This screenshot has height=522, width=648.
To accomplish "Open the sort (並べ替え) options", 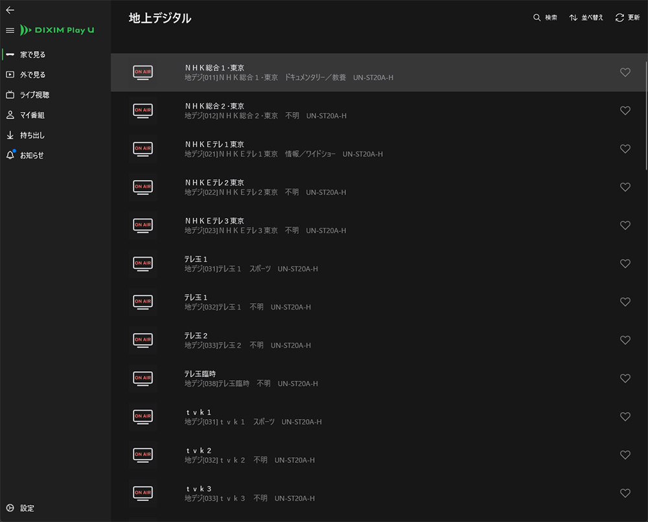I will [x=586, y=17].
